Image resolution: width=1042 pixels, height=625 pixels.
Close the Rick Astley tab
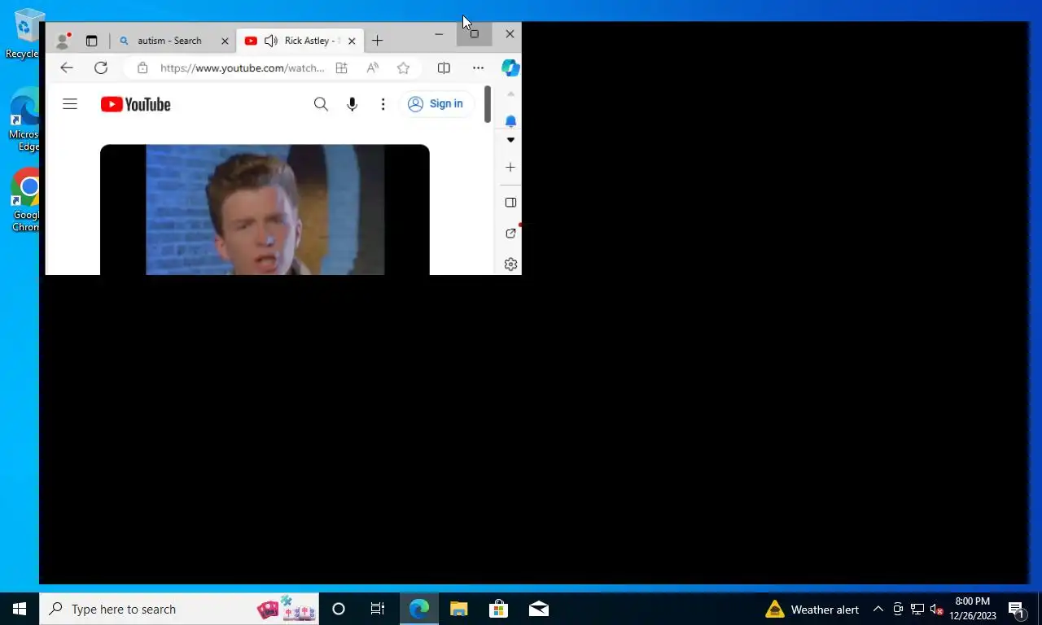click(x=352, y=41)
